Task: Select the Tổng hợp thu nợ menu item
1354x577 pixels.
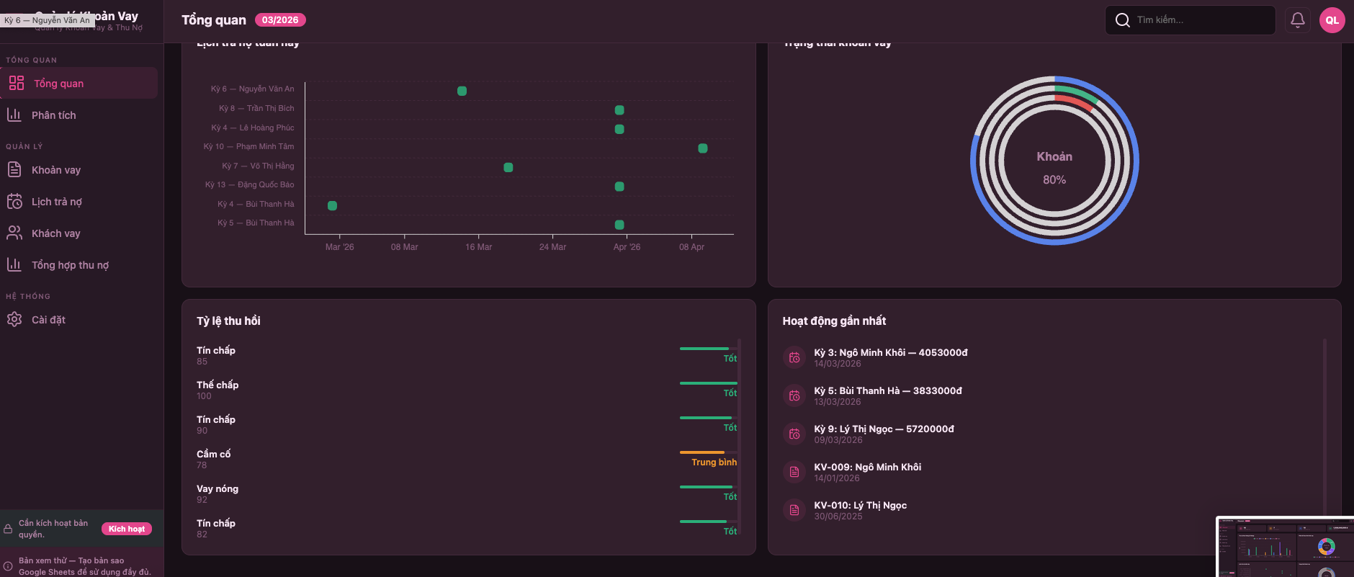Action: click(70, 265)
